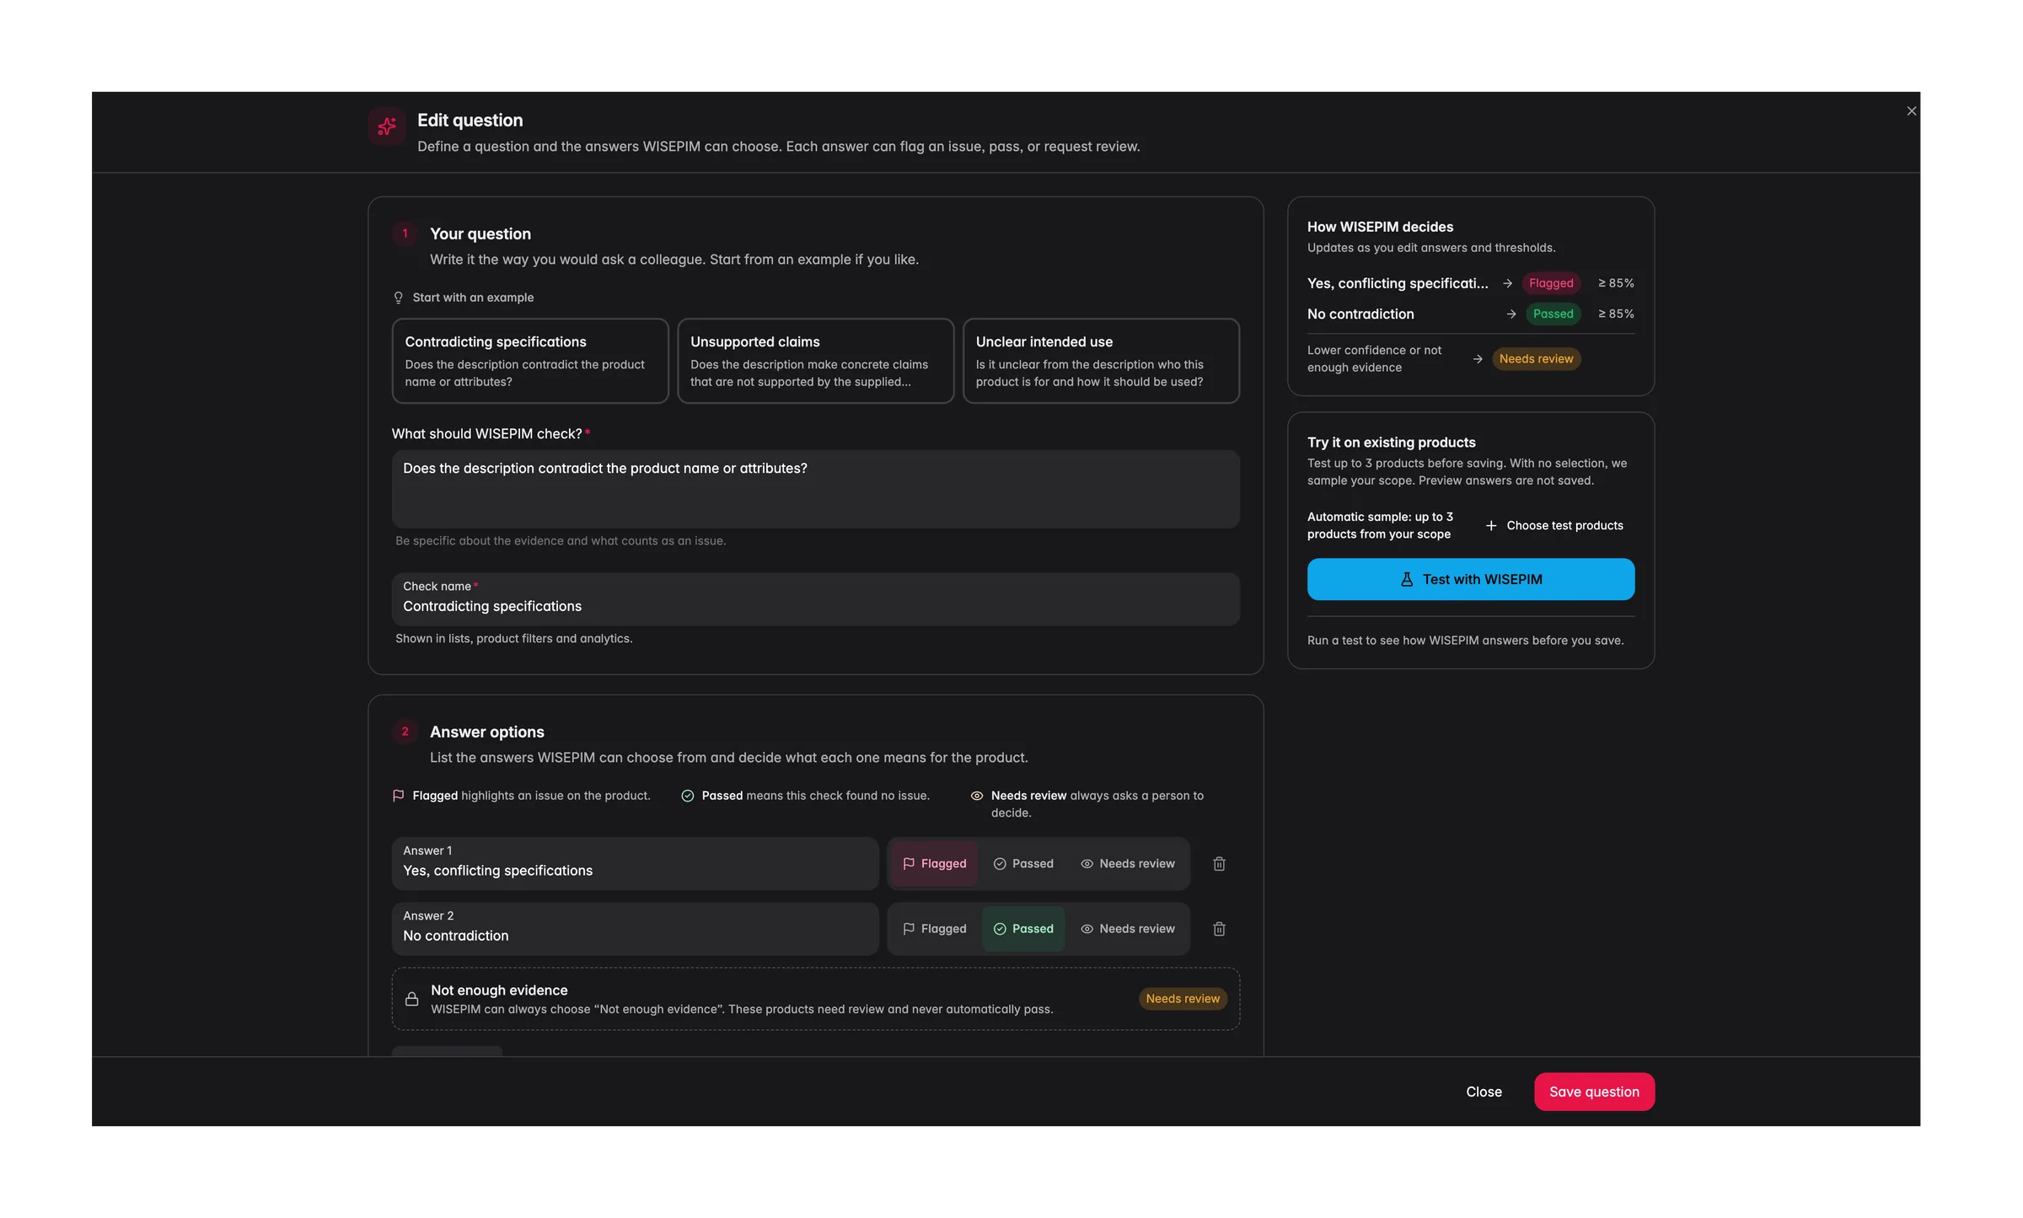Image resolution: width=2023 pixels, height=1218 pixels.
Task: Click Test with WISEPIM button
Action: 1470,579
